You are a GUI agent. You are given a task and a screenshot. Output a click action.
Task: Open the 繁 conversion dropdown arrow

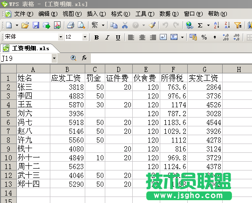[103, 25]
